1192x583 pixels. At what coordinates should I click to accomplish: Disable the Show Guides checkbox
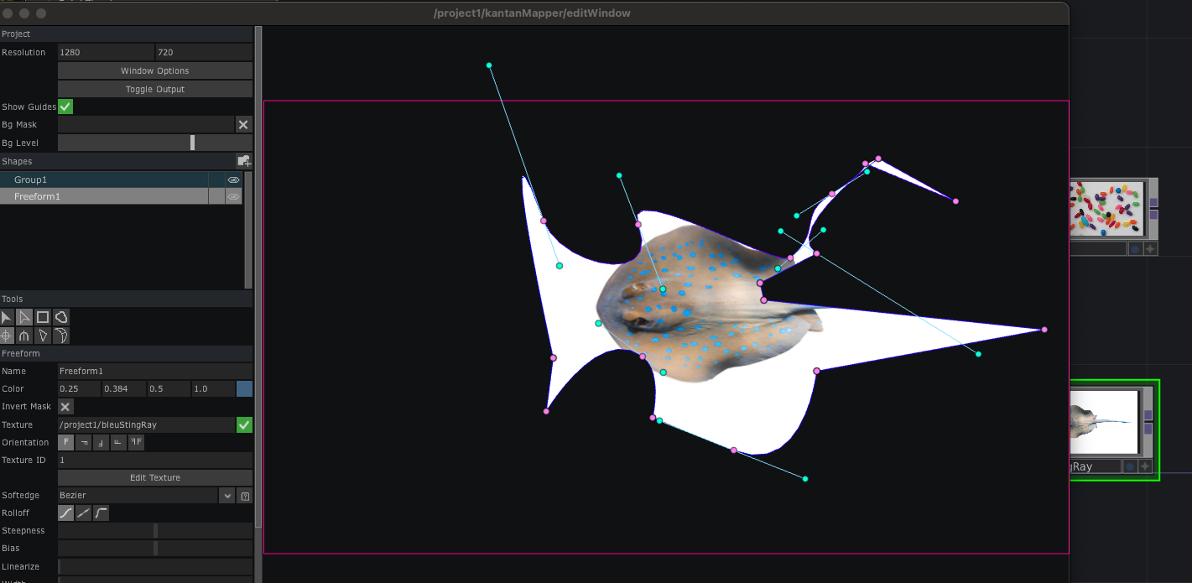click(65, 107)
